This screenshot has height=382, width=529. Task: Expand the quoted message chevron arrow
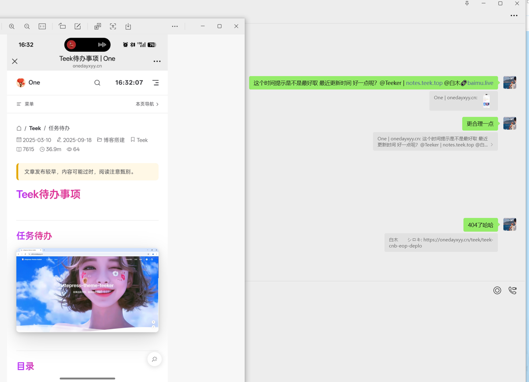click(491, 145)
